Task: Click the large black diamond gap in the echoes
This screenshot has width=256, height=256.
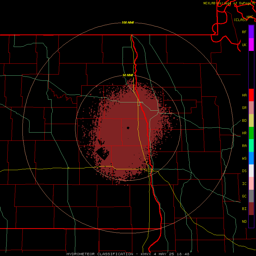Action: pos(102,154)
